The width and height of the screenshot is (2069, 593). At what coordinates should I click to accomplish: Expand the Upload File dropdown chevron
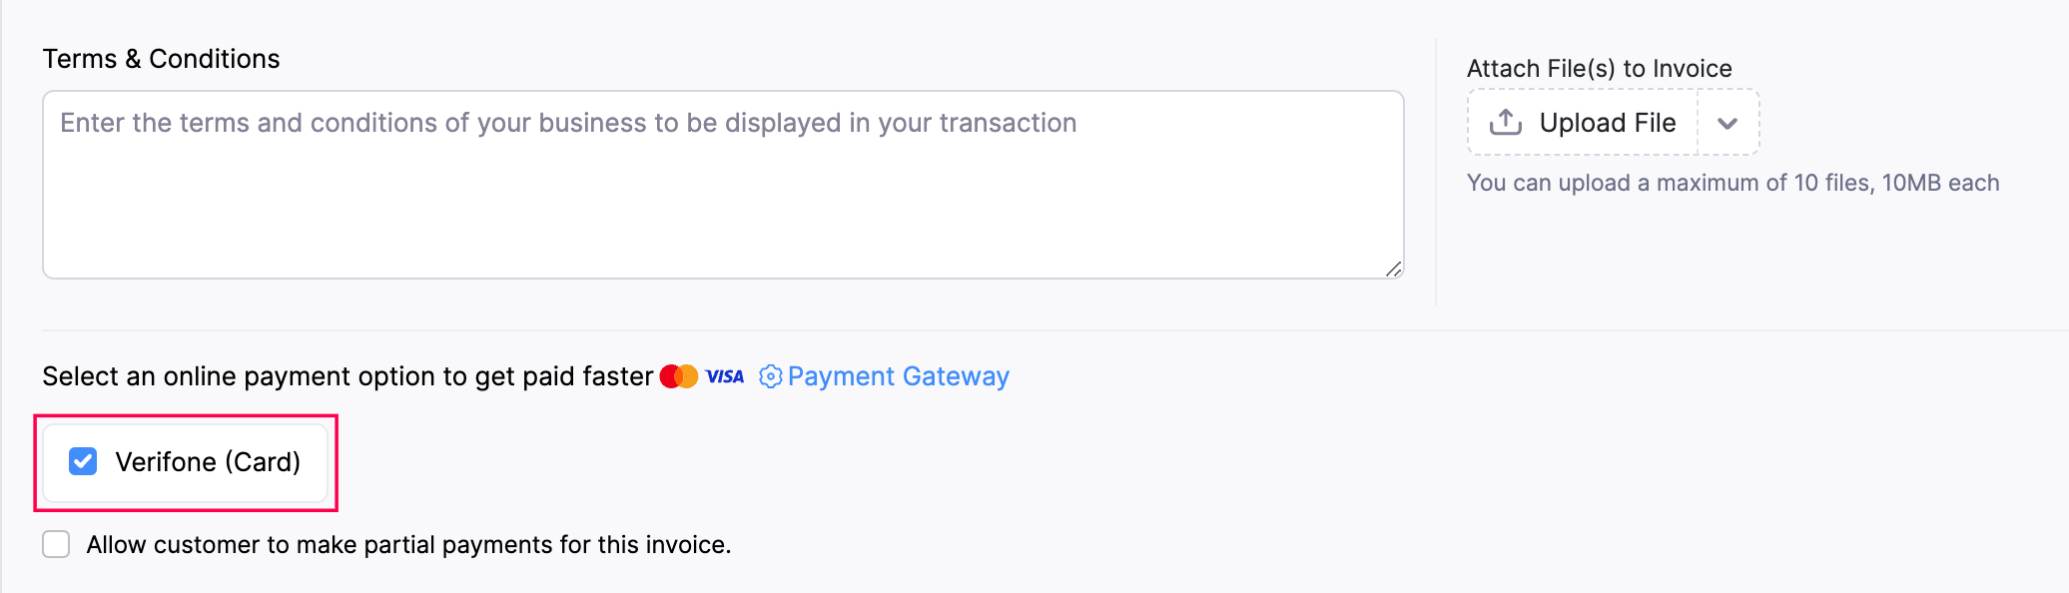pos(1727,123)
